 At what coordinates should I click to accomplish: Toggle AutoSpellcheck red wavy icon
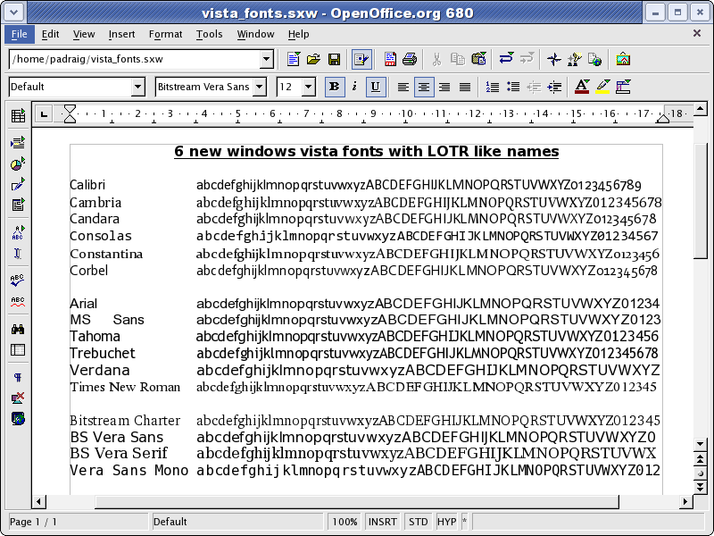(x=18, y=301)
